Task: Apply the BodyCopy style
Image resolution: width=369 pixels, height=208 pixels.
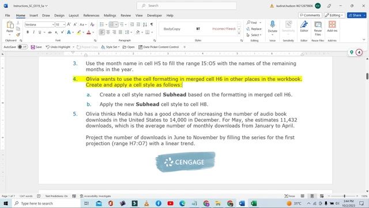Action: [172, 29]
